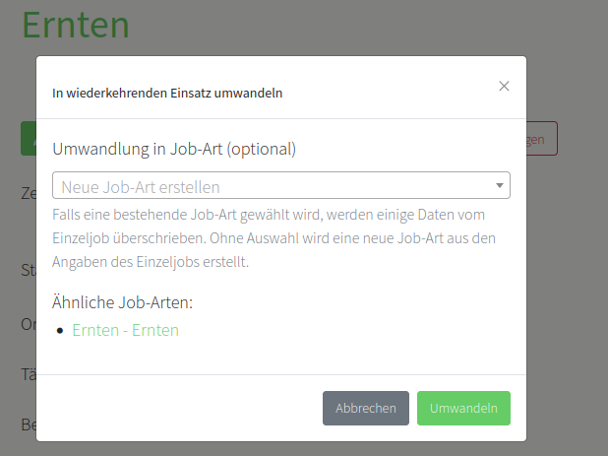The height and width of the screenshot is (456, 608).
Task: Click the partially hidden 'St' label in background
Action: coord(28,270)
